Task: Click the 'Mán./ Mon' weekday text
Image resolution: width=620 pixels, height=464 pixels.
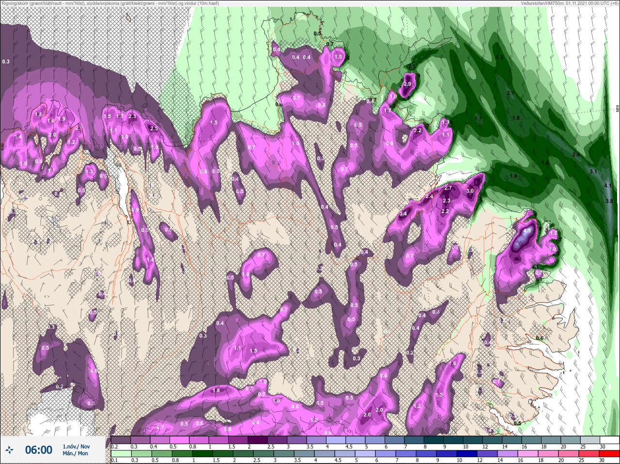Action: click(75, 454)
